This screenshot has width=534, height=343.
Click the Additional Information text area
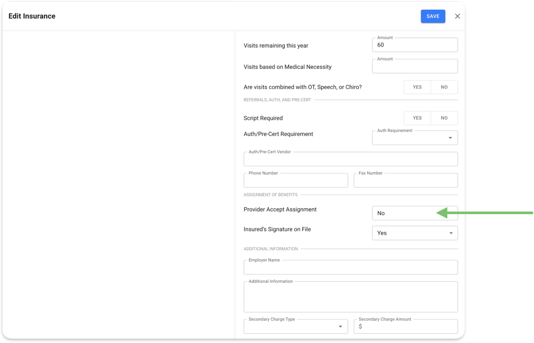click(x=350, y=297)
